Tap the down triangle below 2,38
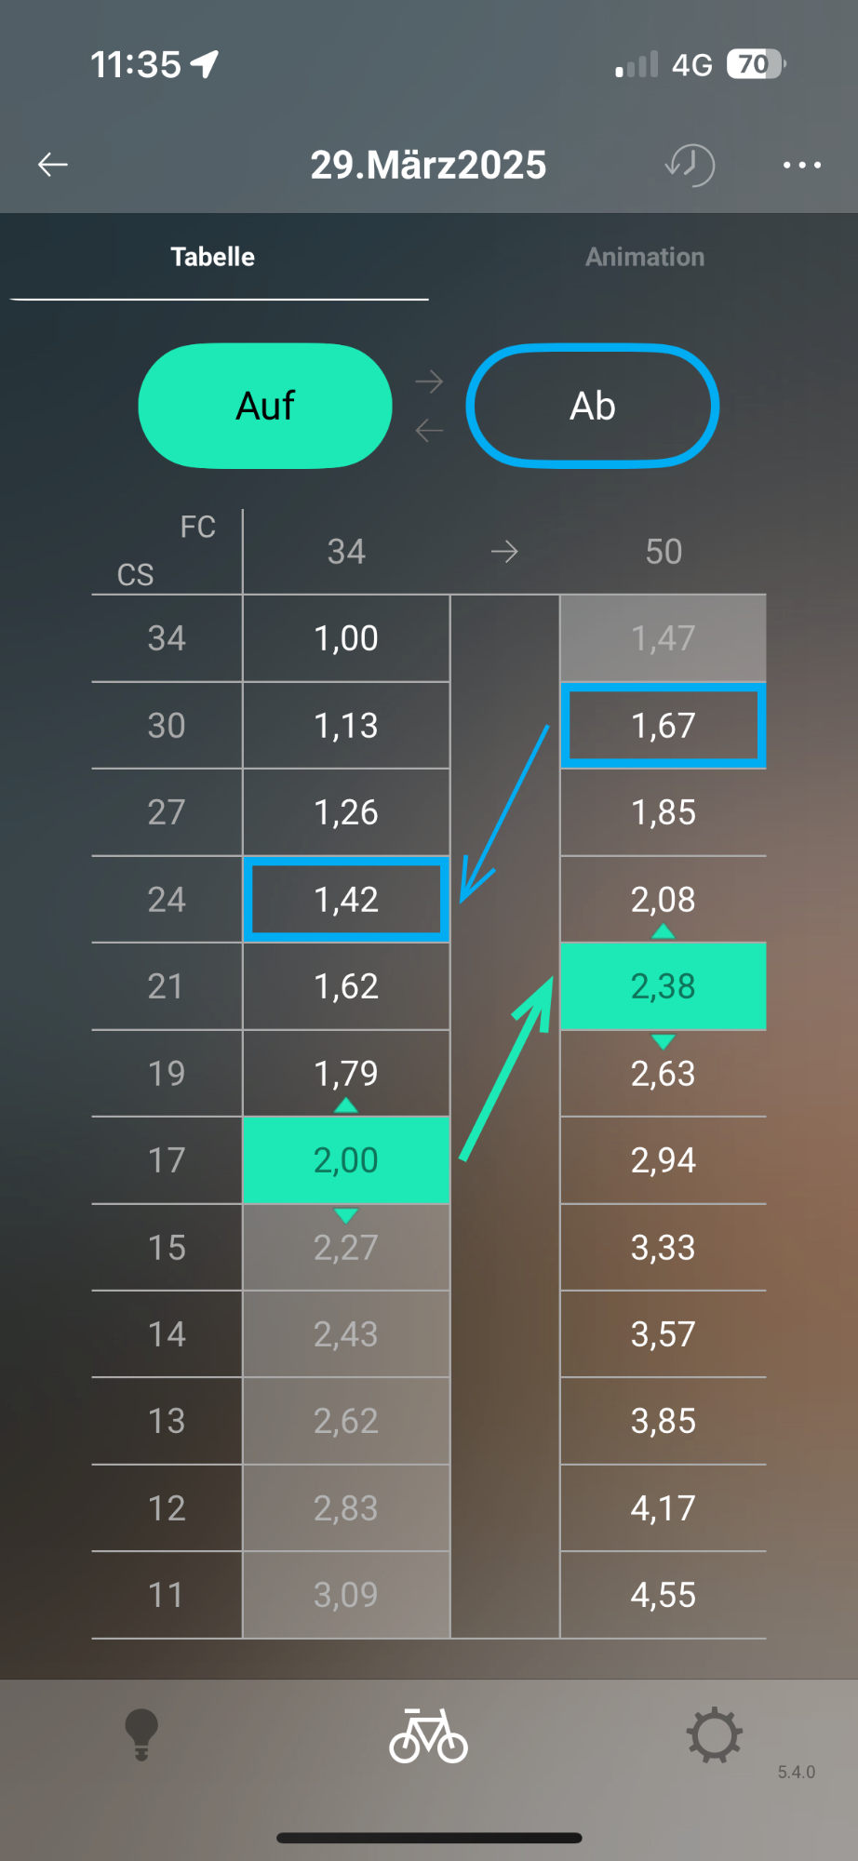This screenshot has height=1861, width=858. pyautogui.click(x=663, y=1040)
